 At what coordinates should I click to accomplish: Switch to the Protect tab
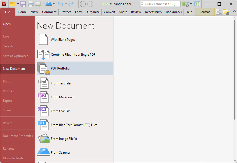tap(66, 12)
